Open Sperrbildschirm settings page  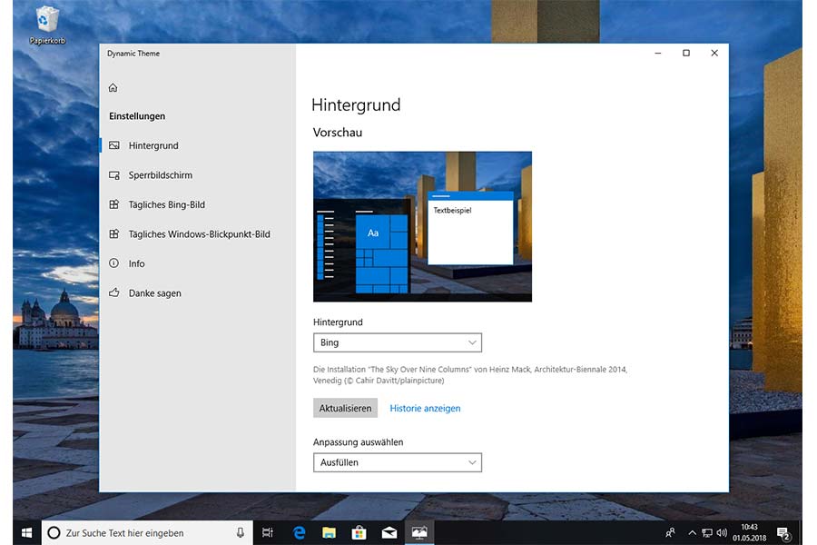click(198, 175)
